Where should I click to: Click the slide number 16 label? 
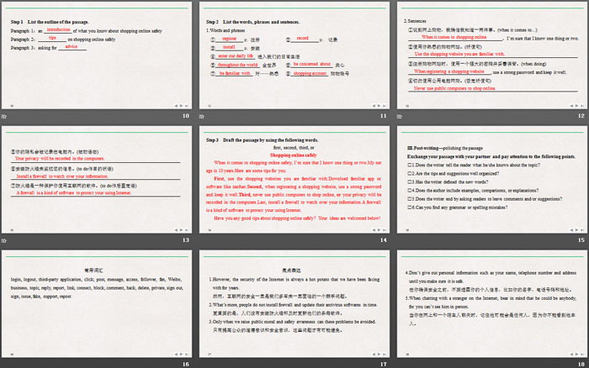point(183,363)
